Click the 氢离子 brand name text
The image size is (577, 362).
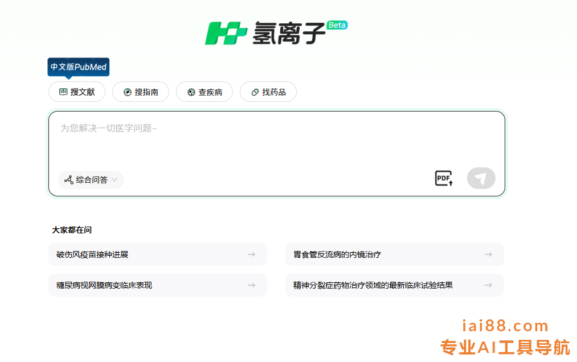point(289,33)
